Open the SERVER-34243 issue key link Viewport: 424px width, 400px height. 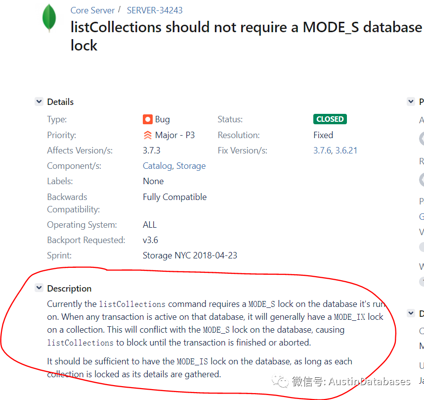click(x=154, y=10)
